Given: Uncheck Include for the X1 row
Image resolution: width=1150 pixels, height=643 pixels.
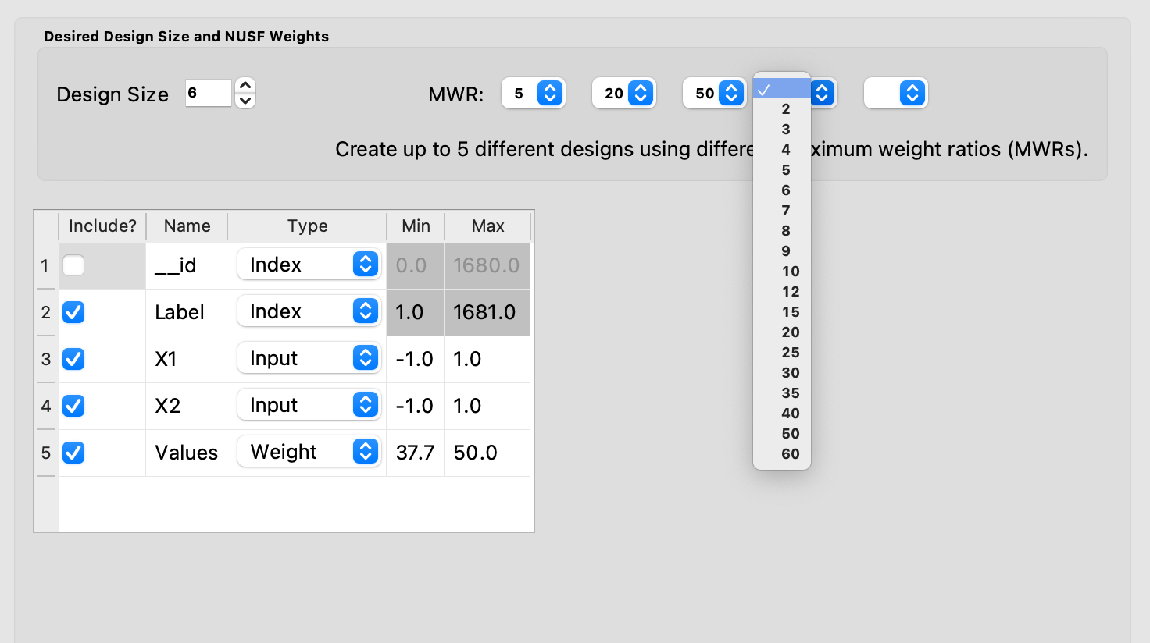Looking at the screenshot, I should [73, 359].
